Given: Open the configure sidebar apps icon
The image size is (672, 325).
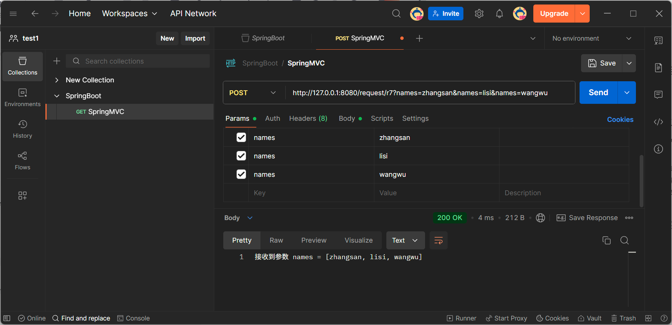Looking at the screenshot, I should 23,196.
